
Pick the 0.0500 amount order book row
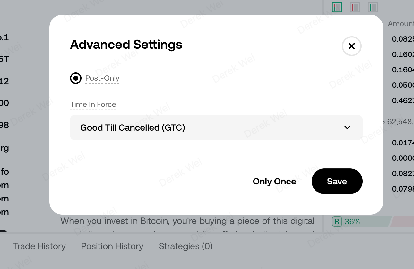coord(403,85)
